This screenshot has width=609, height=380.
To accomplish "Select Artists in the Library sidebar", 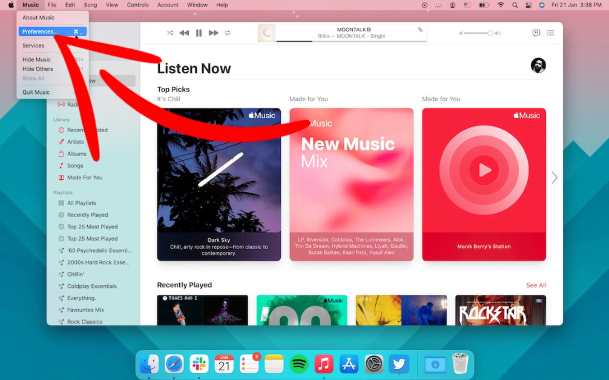I will [x=76, y=142].
